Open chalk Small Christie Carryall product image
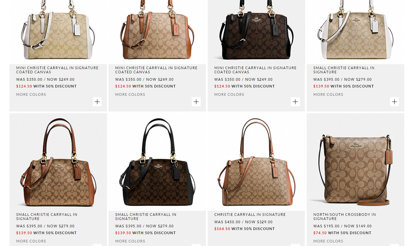 [x=355, y=32]
